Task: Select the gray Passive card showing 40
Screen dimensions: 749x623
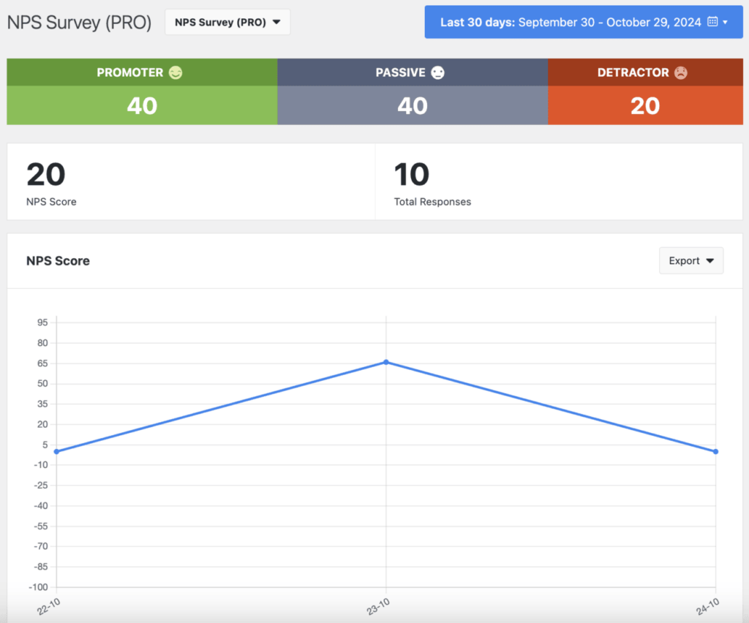Action: pyautogui.click(x=412, y=105)
